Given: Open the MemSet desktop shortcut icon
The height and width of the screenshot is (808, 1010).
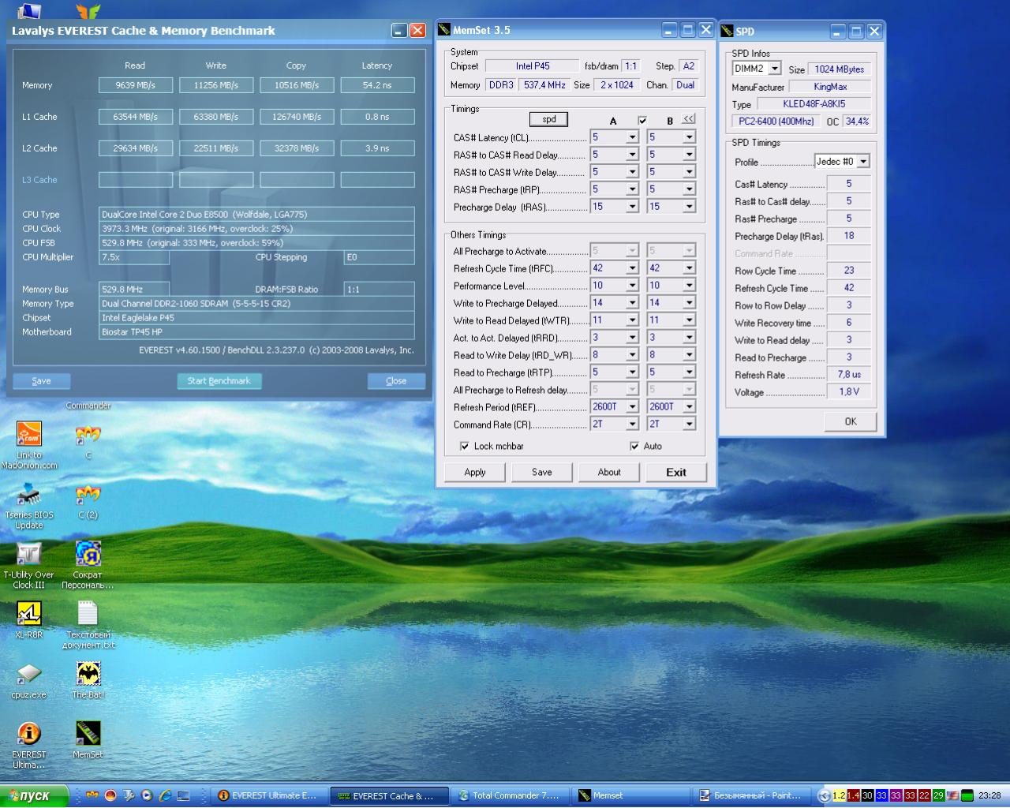Looking at the screenshot, I should tap(88, 734).
